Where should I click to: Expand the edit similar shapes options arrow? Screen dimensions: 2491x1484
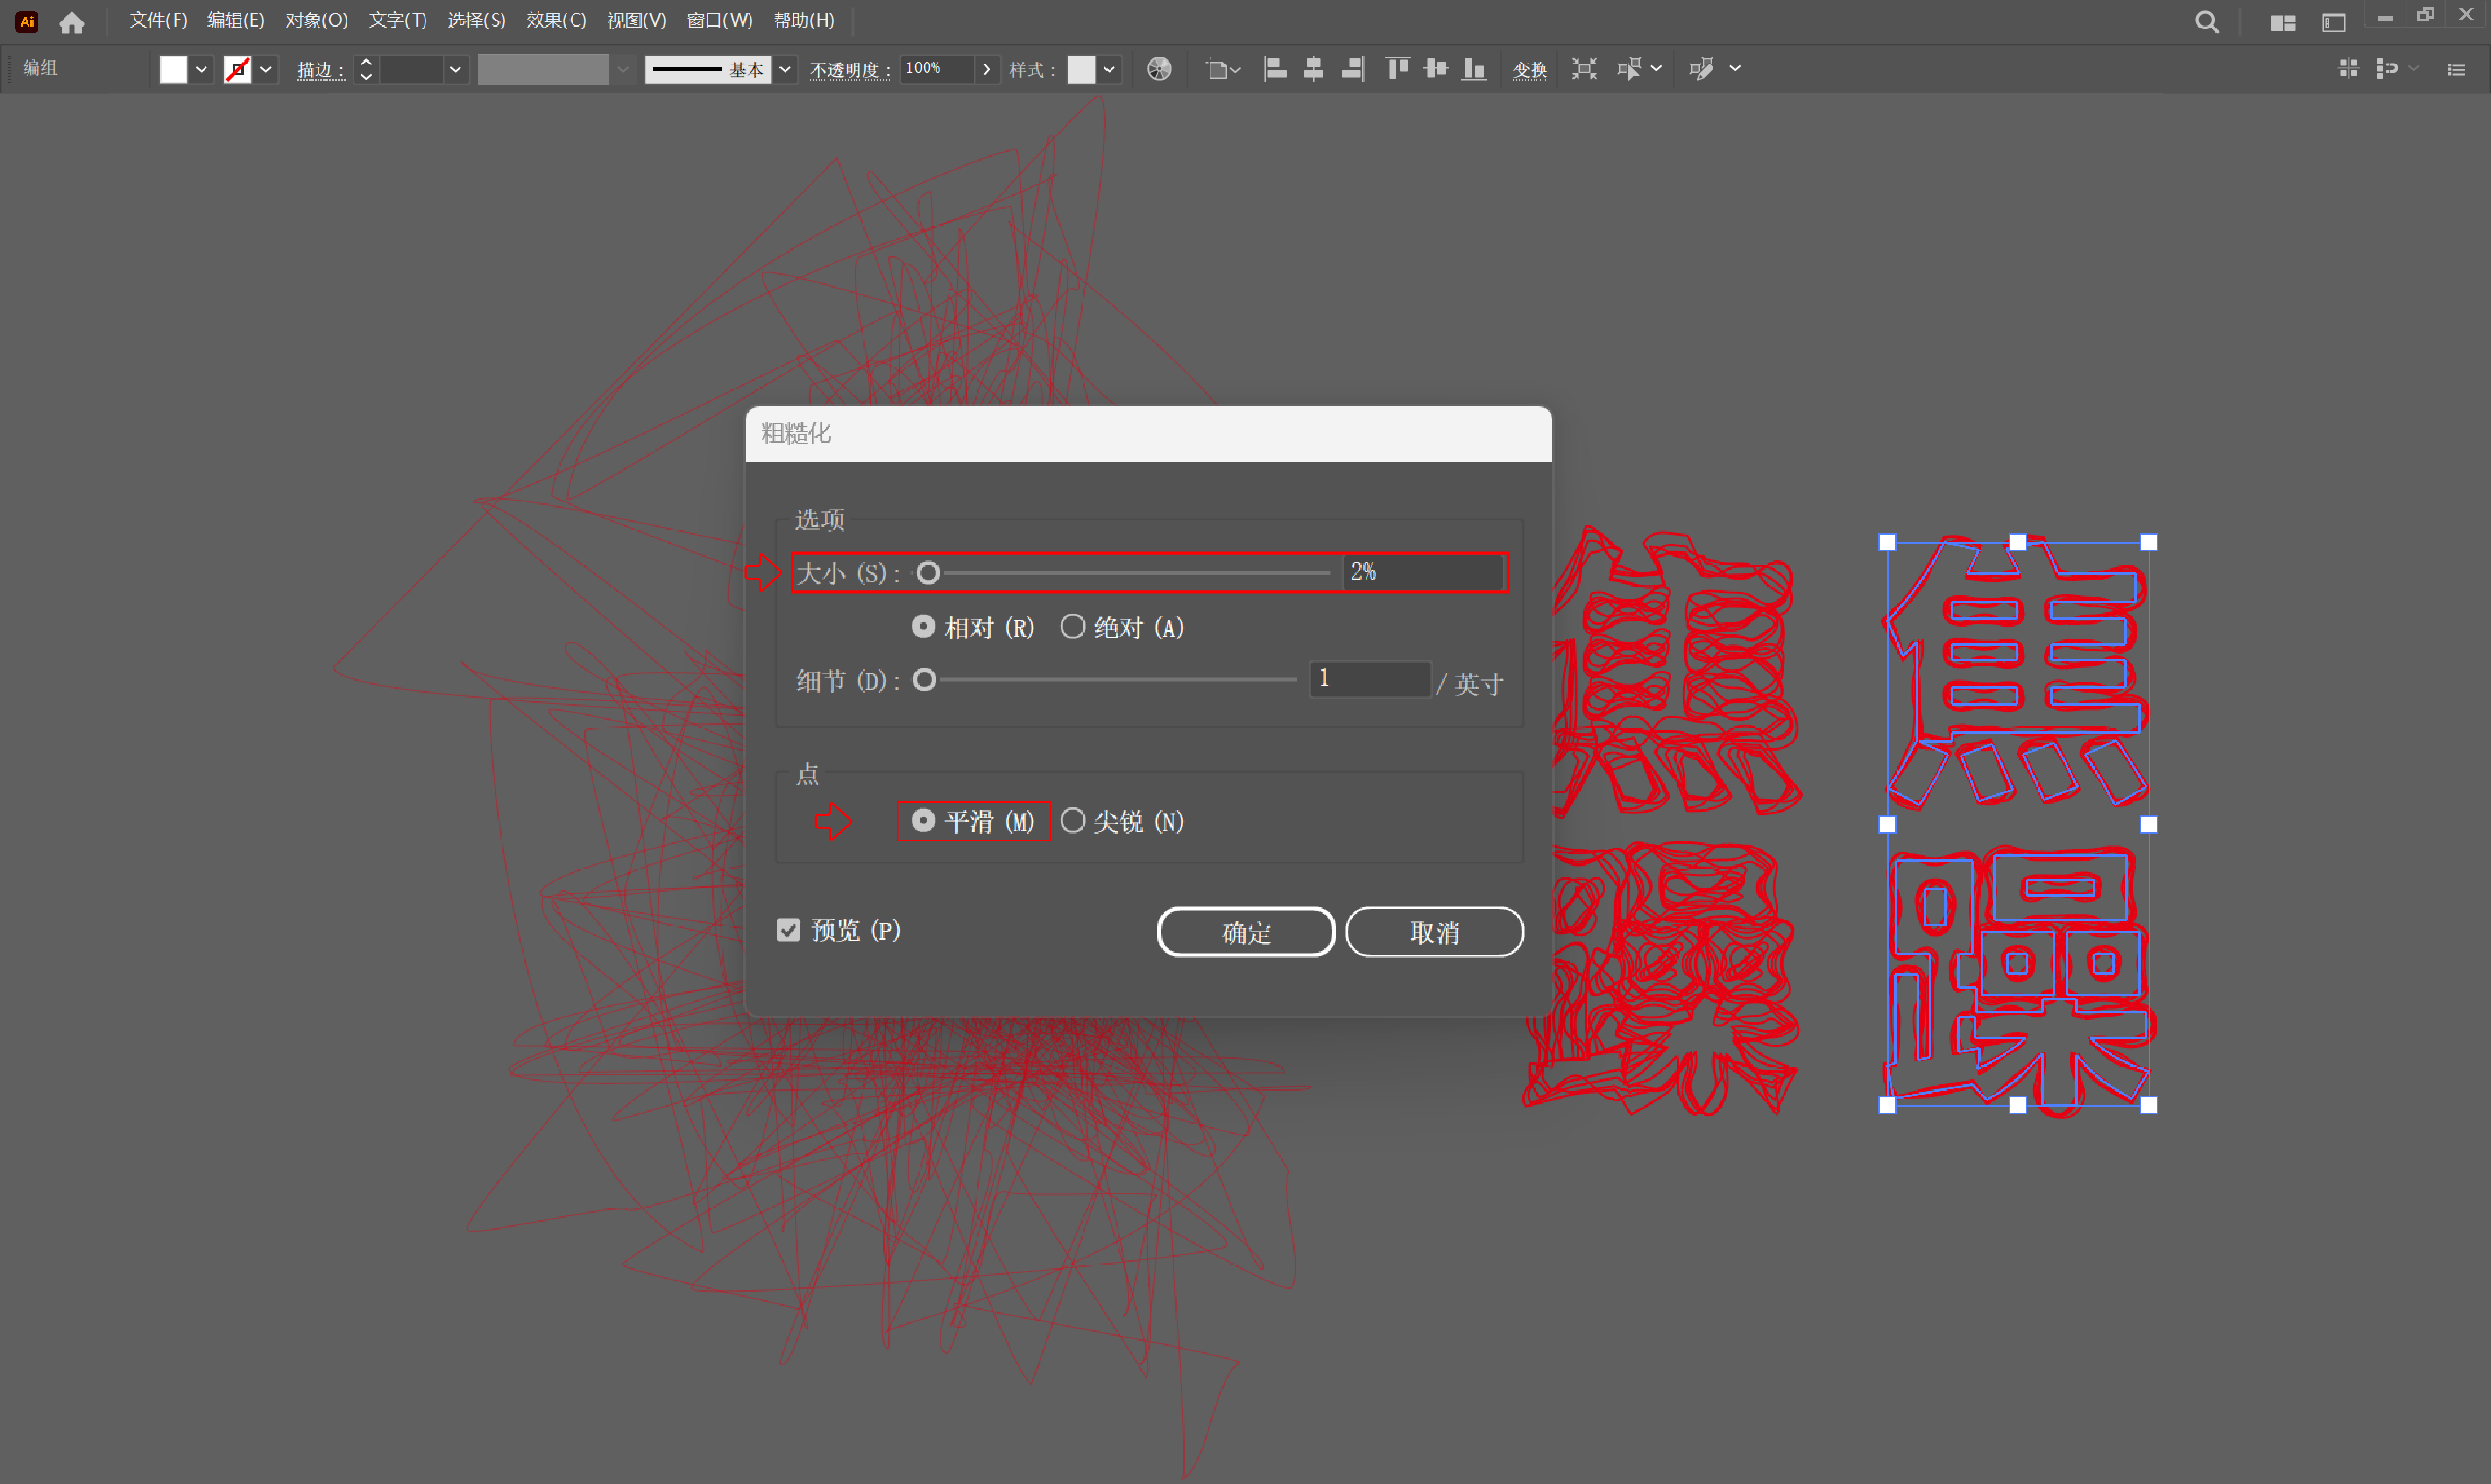coord(1735,69)
